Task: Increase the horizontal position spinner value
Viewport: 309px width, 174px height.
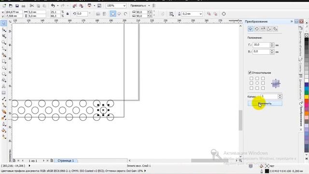Action: click(272, 44)
